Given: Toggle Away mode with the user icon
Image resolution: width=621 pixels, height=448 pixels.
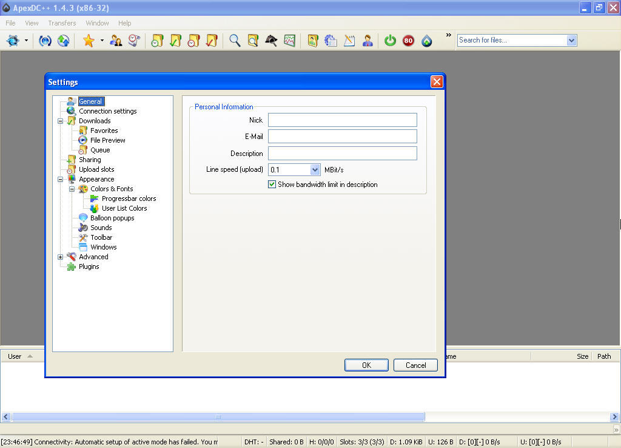Looking at the screenshot, I should 368,40.
